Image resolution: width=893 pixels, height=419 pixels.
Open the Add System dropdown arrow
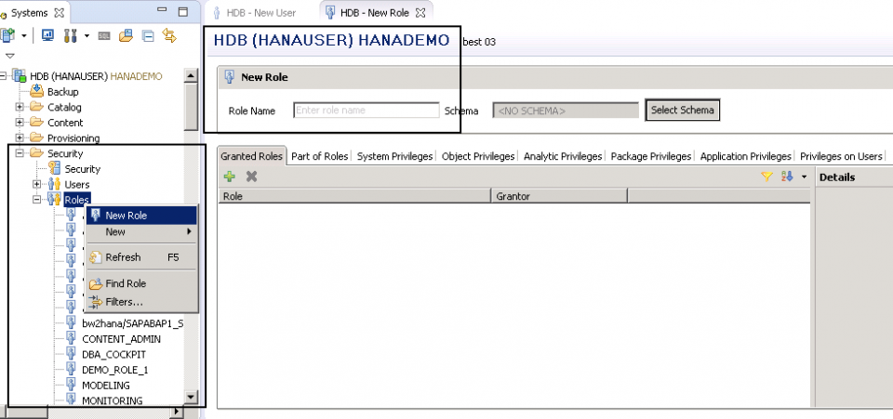[x=24, y=36]
